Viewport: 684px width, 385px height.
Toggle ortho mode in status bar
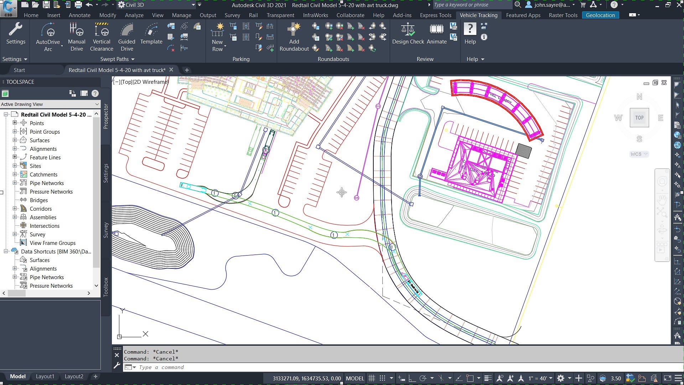pyautogui.click(x=412, y=378)
